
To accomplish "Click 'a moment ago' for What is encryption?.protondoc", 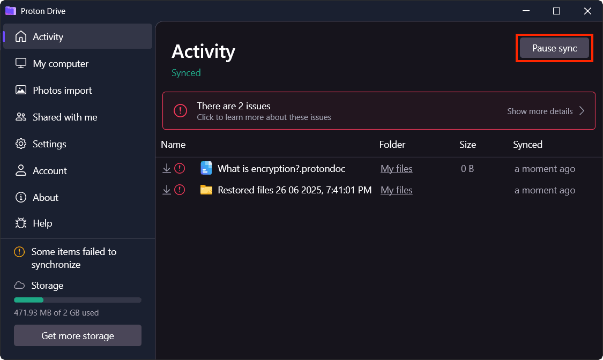I will coord(545,169).
